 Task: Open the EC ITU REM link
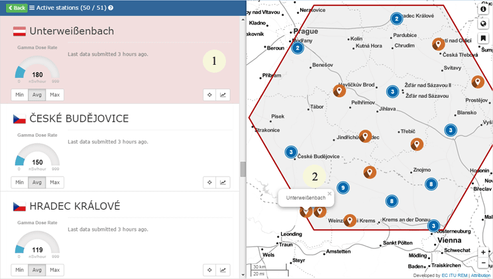[455, 276]
